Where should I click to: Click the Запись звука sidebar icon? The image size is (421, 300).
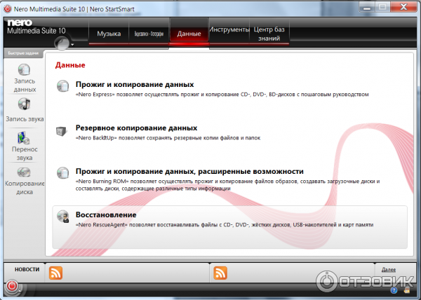(x=25, y=104)
